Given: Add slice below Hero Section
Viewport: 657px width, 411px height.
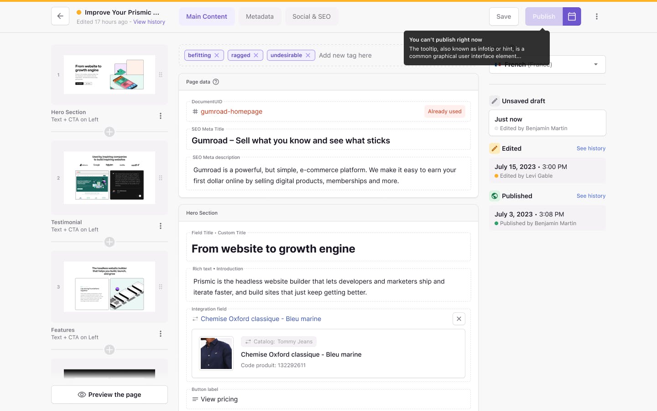Looking at the screenshot, I should (109, 132).
